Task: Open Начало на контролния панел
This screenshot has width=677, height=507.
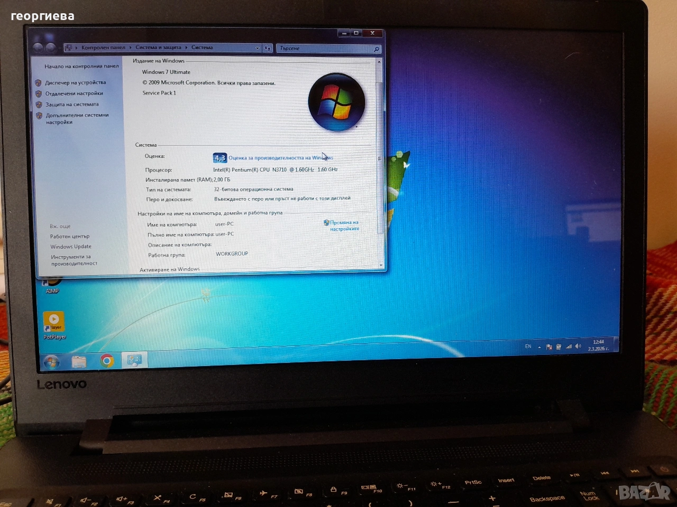Action: [81, 67]
